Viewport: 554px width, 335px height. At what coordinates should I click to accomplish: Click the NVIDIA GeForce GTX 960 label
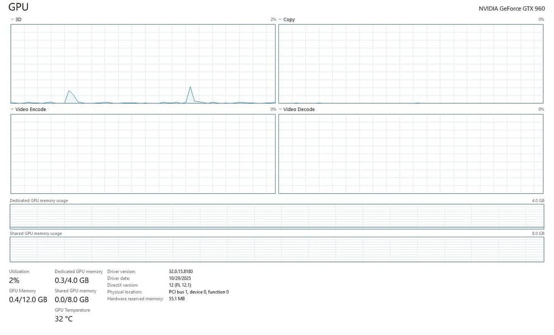click(x=512, y=8)
